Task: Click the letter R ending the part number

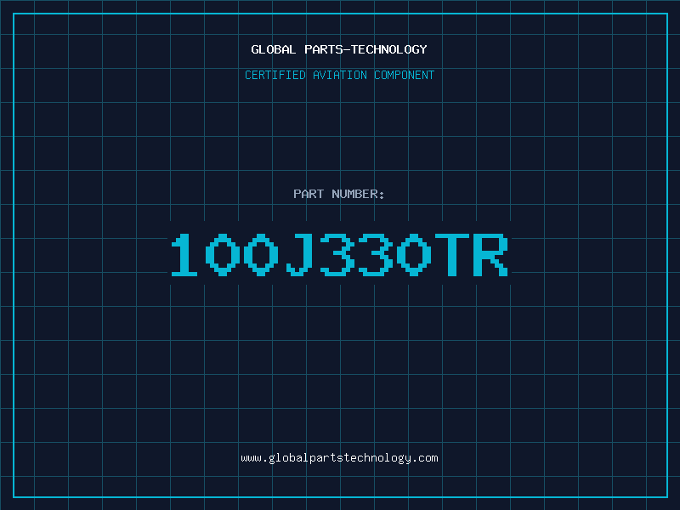Action: point(490,254)
